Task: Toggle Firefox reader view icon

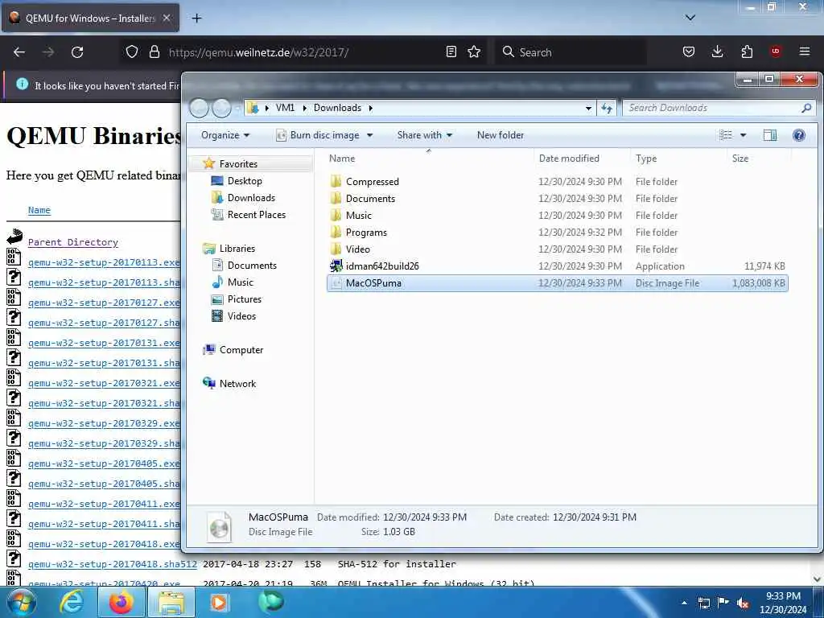Action: 451,51
